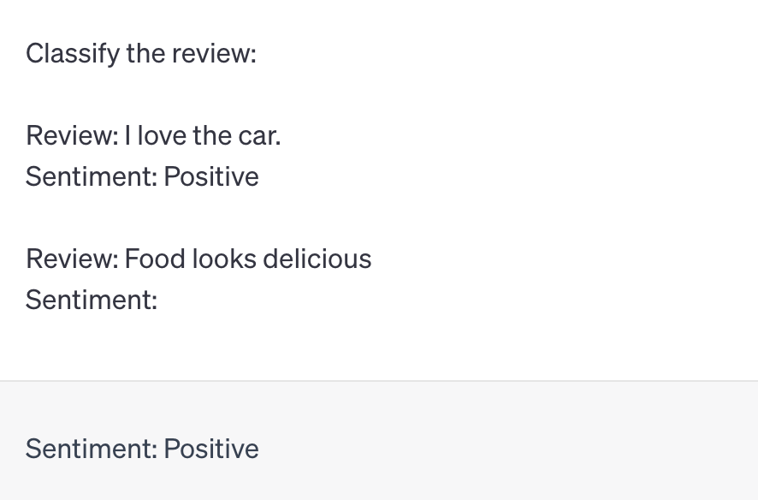Click the word 'Classify' in the prompt
758x500 pixels.
pyautogui.click(x=73, y=54)
